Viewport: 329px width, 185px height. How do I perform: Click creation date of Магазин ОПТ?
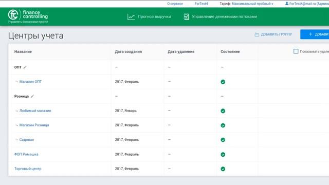(127, 82)
